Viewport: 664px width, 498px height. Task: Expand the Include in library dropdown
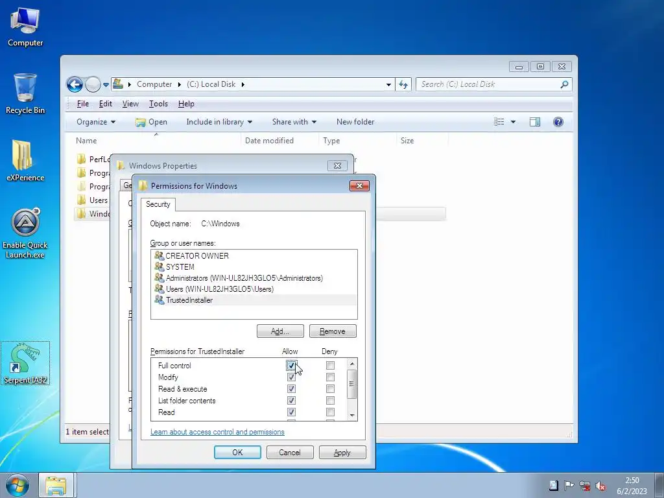[x=219, y=122]
